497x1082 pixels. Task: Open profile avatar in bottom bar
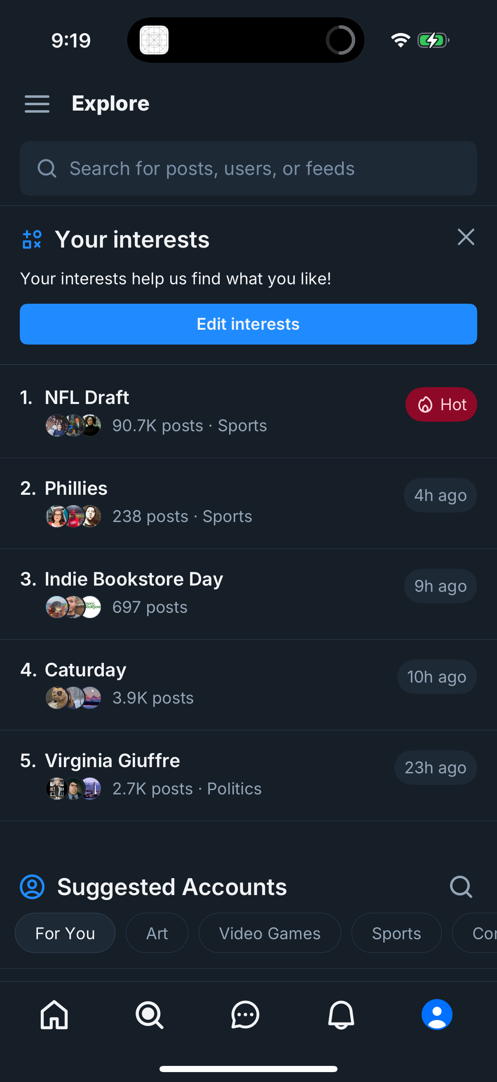coord(436,1014)
